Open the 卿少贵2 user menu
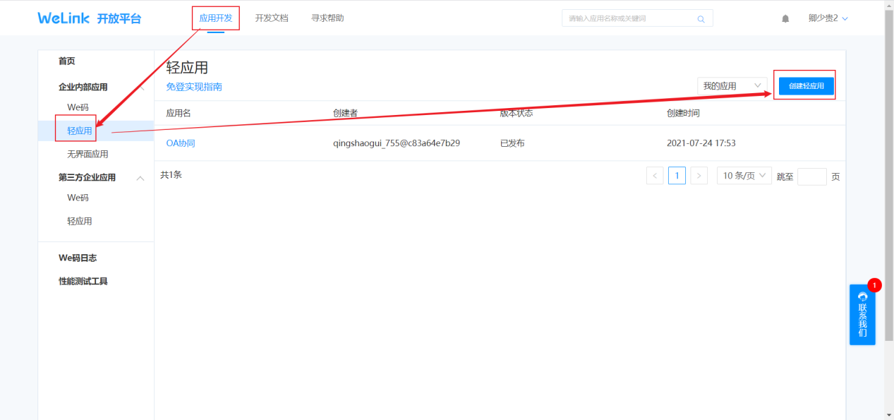The width and height of the screenshot is (894, 420). click(828, 18)
